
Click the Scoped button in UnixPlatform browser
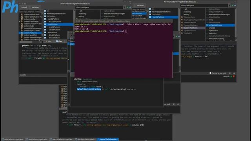(x=24, y=7)
